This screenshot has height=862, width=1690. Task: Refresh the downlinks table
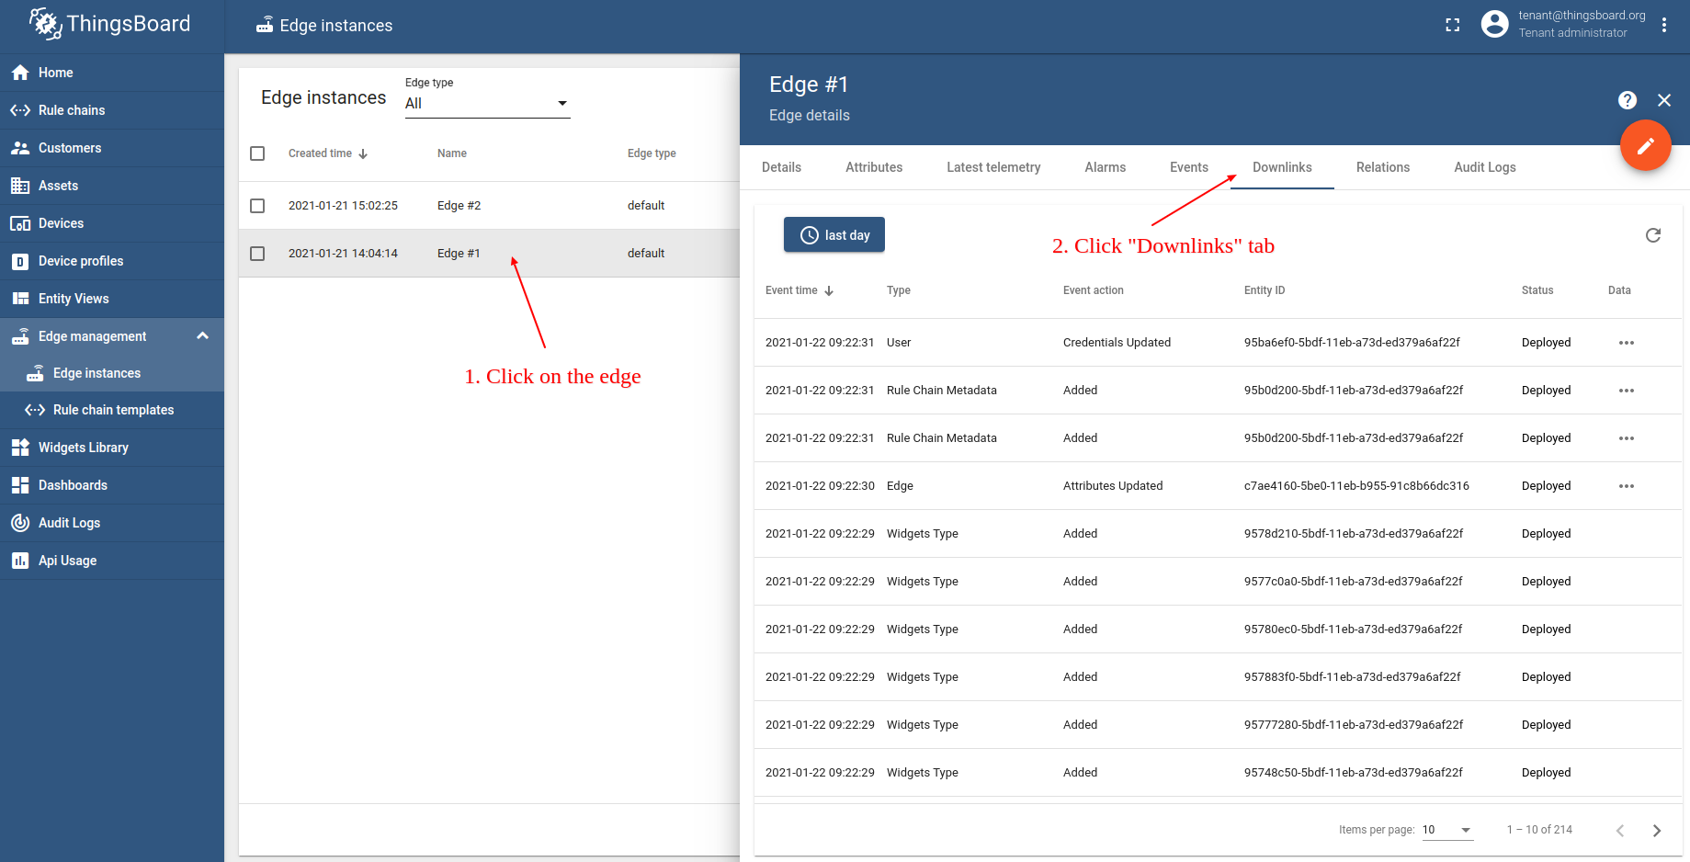point(1652,235)
